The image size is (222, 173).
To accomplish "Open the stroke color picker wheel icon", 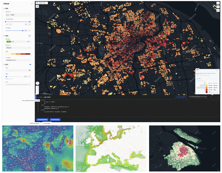I will 30,70.
